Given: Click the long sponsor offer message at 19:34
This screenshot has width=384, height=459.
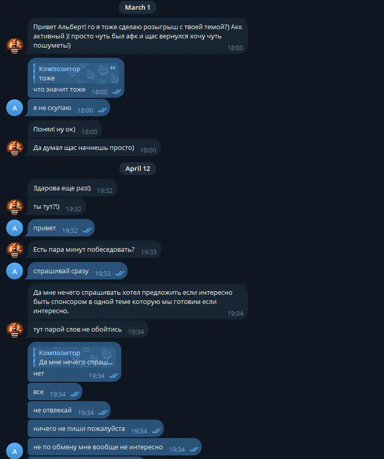Looking at the screenshot, I should pyautogui.click(x=138, y=301).
